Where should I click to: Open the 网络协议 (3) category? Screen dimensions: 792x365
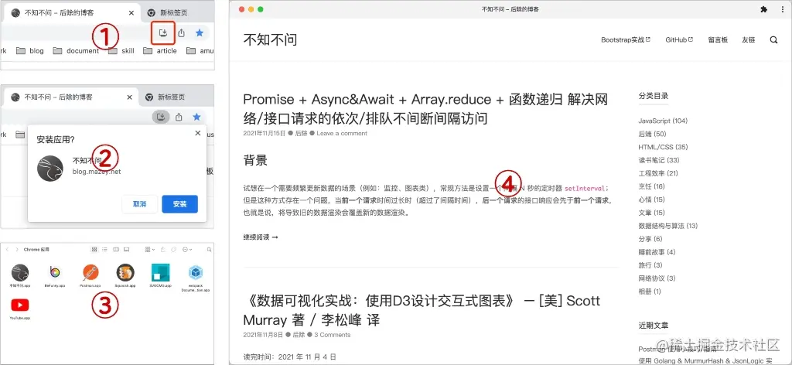pos(657,278)
